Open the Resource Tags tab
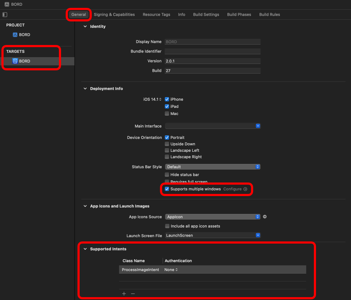 (x=156, y=15)
